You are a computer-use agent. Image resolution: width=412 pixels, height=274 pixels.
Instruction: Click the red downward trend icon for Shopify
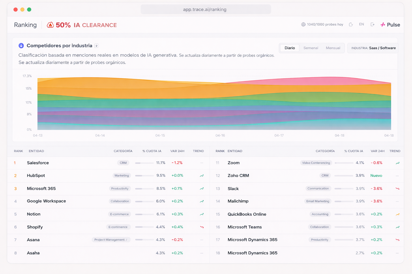(202, 227)
